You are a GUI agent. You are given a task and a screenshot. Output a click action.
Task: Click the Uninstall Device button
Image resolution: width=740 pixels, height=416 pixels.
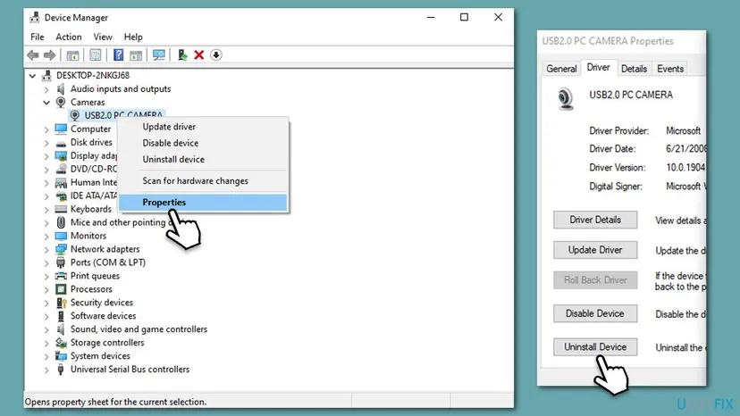click(595, 347)
